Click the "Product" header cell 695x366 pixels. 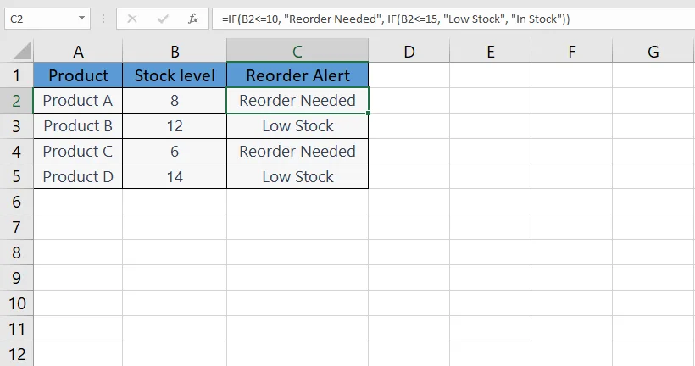point(78,75)
